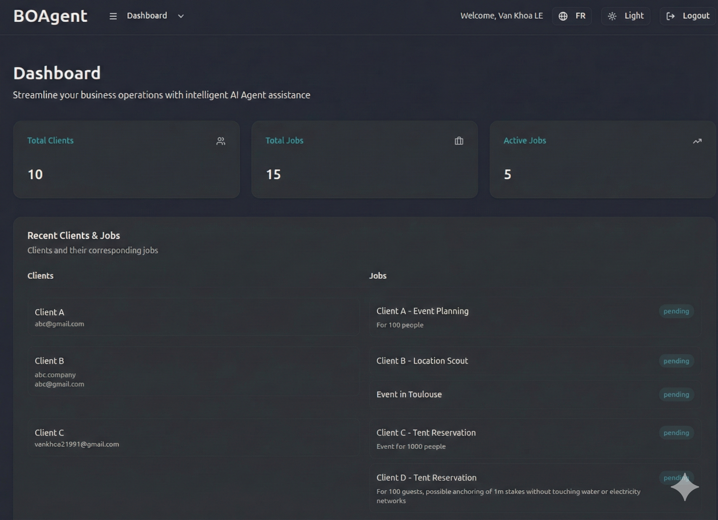
Task: Open the Dashboard menu label
Action: [x=147, y=16]
